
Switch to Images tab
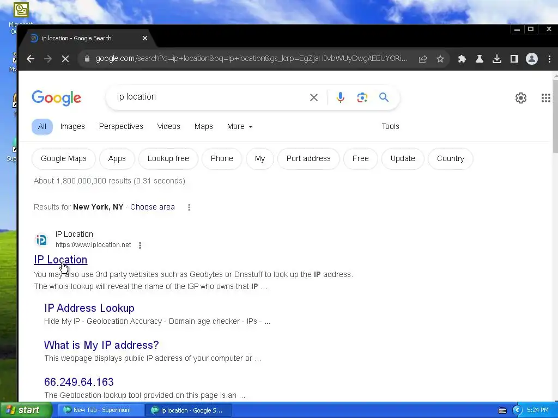(72, 126)
